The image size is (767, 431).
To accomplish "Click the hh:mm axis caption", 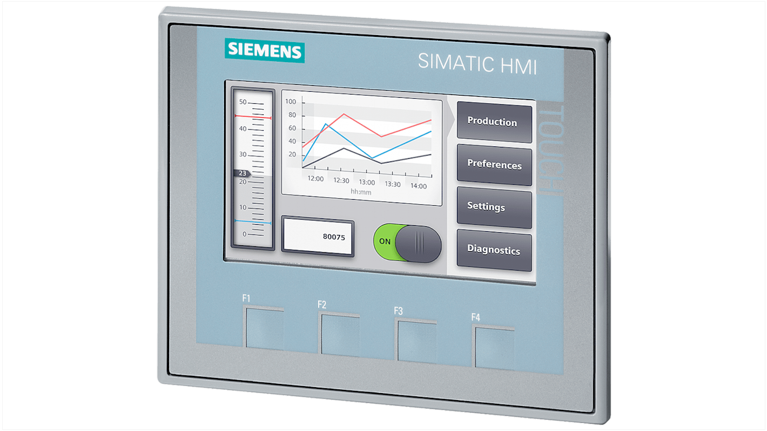I will point(360,192).
